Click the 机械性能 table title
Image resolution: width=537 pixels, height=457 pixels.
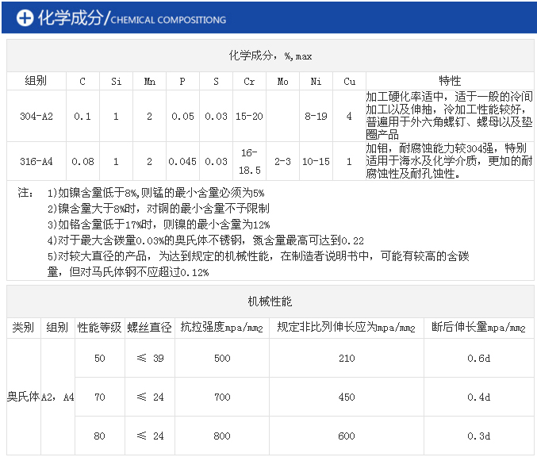[270, 302]
